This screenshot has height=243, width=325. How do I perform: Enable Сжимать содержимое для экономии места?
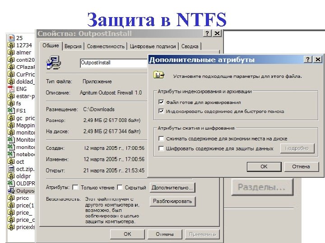161,139
